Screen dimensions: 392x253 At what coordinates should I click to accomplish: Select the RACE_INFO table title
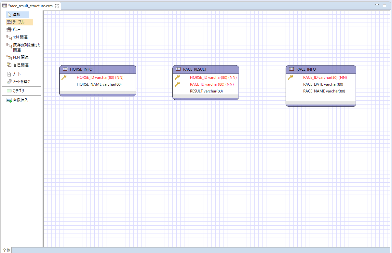click(x=306, y=69)
